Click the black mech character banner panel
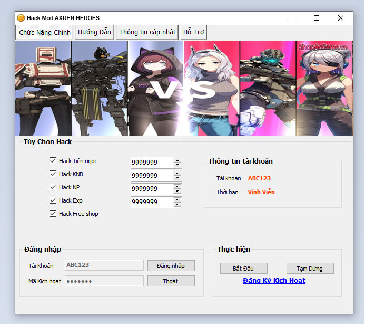The image size is (365, 325). (100, 88)
